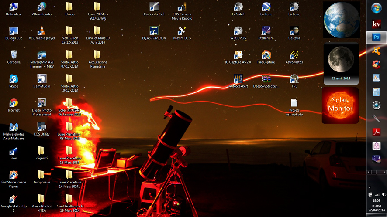The image size is (387, 217).
Task: Open Projets Astrophoto file
Action: click(x=294, y=107)
